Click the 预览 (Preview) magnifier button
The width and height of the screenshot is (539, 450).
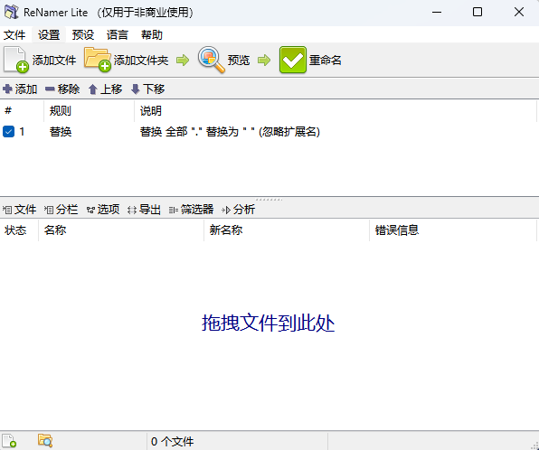[x=223, y=61]
